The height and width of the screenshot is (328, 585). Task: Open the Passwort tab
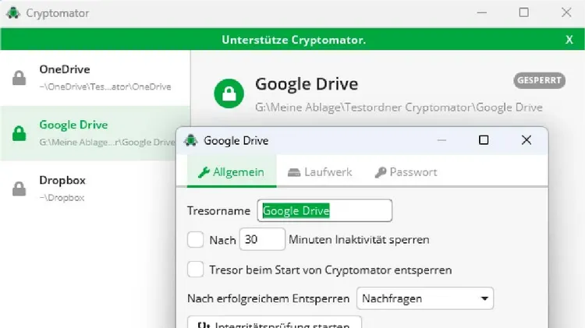pos(406,172)
